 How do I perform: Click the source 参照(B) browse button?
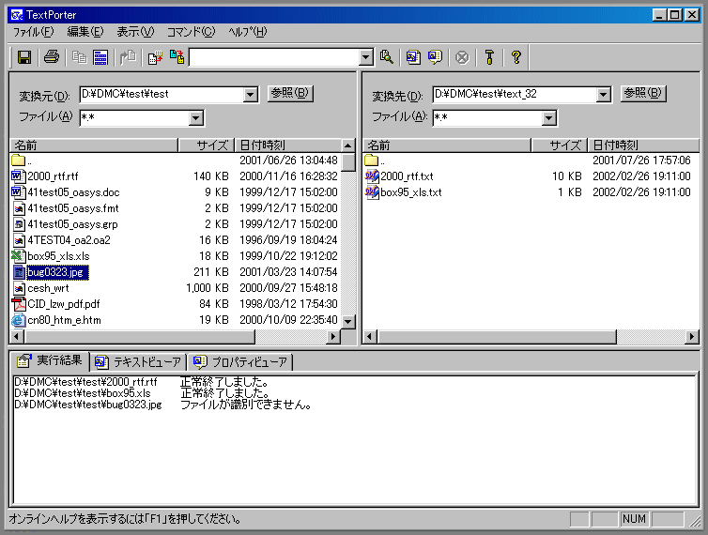[290, 94]
